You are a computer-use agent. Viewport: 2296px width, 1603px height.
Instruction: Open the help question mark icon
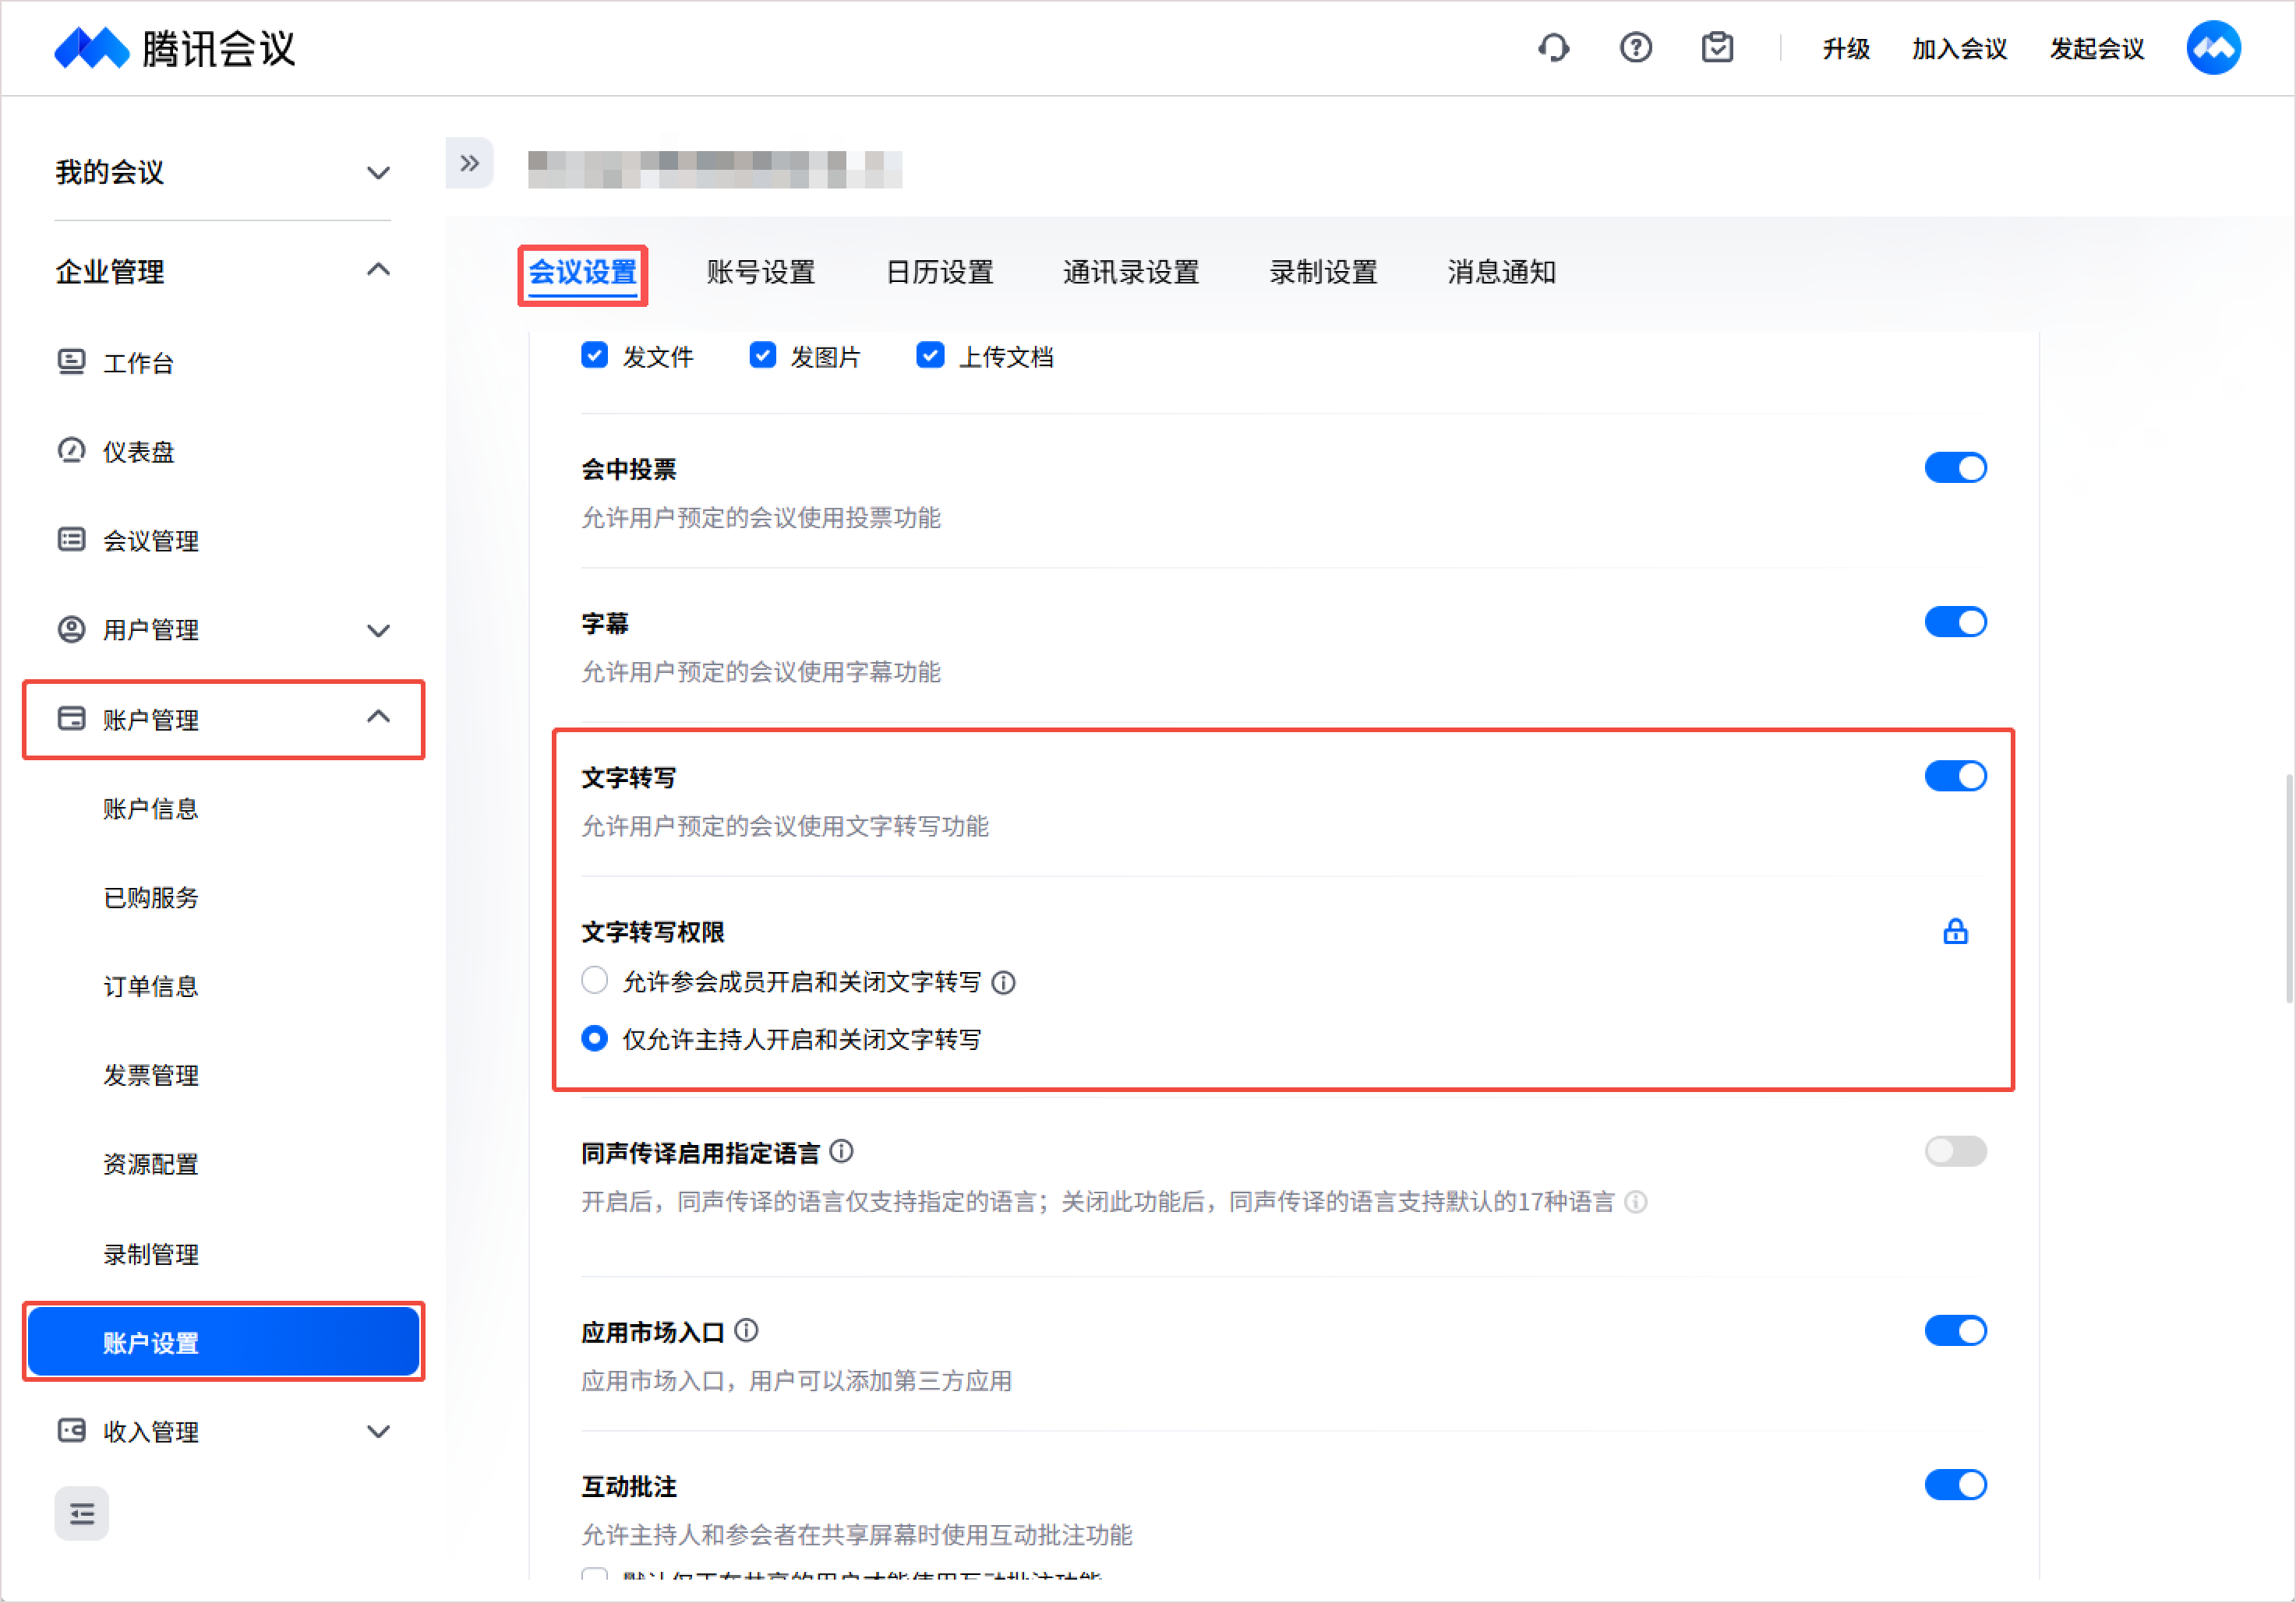[1635, 47]
